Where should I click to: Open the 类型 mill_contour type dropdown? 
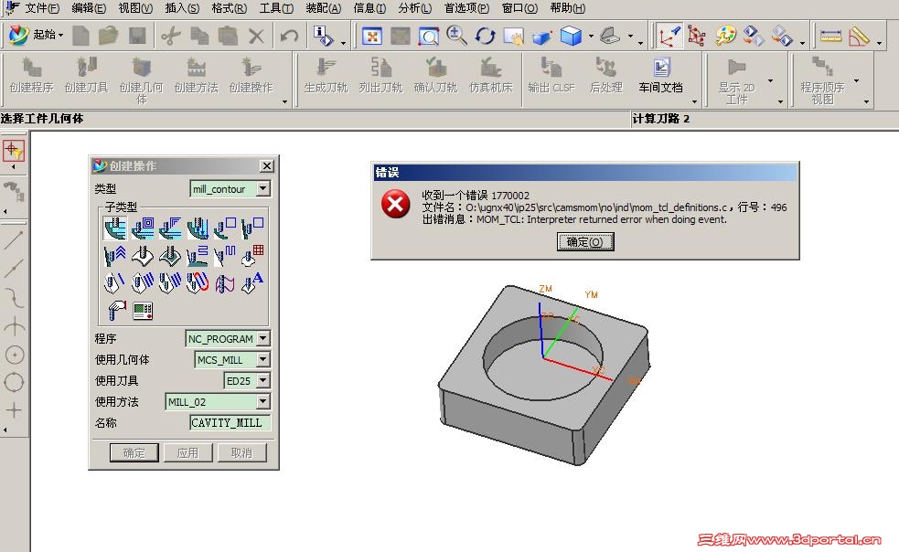(262, 188)
